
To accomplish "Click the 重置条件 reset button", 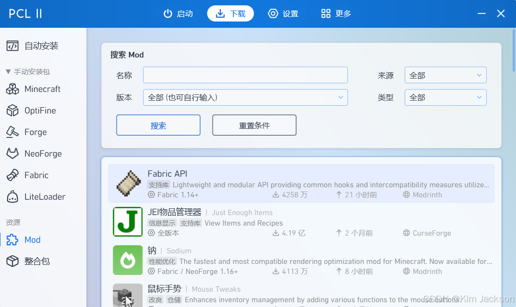I will coord(254,125).
